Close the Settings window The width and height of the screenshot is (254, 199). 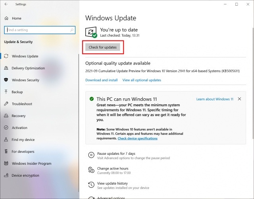coord(248,4)
